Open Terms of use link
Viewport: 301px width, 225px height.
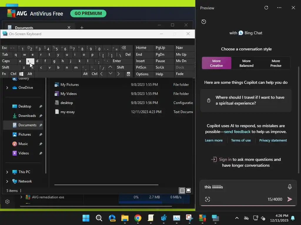click(x=241, y=140)
